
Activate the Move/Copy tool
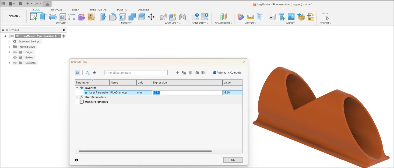click(151, 17)
